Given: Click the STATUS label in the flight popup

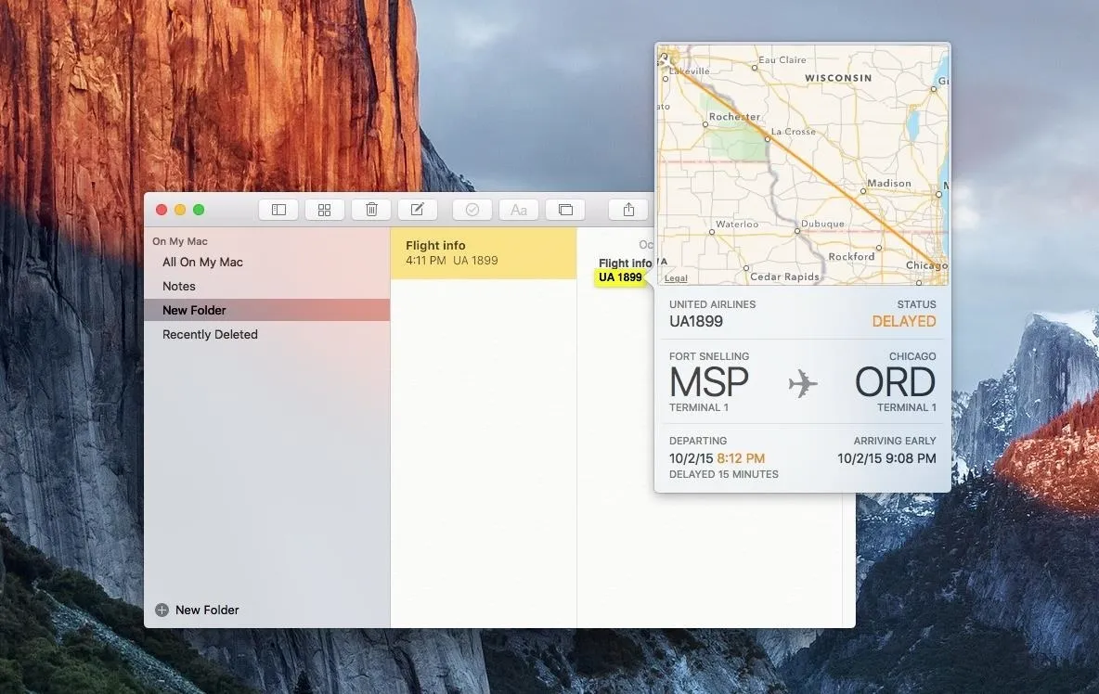Looking at the screenshot, I should point(917,304).
